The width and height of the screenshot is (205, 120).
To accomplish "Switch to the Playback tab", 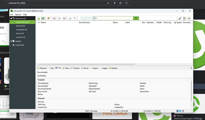I will (x=42, y=68).
